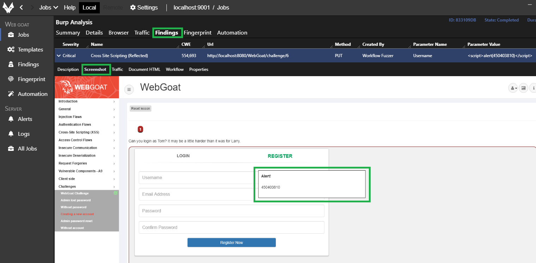Open the Help menu
The image size is (536, 263).
pyautogui.click(x=70, y=7)
